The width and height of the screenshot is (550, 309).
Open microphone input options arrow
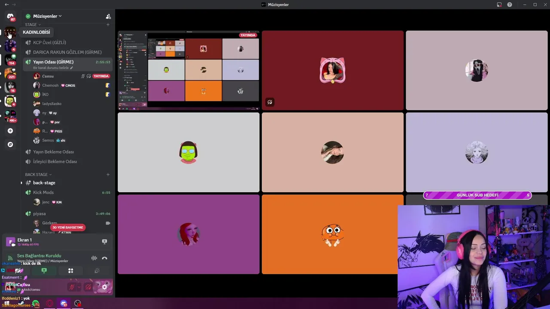79,287
